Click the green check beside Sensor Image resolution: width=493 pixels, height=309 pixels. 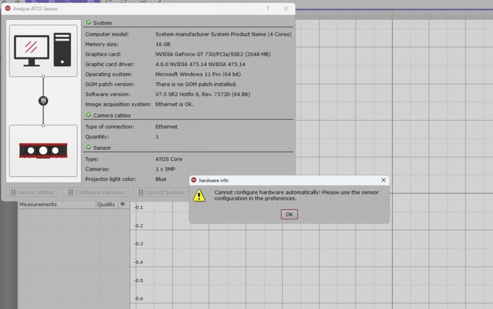88,147
